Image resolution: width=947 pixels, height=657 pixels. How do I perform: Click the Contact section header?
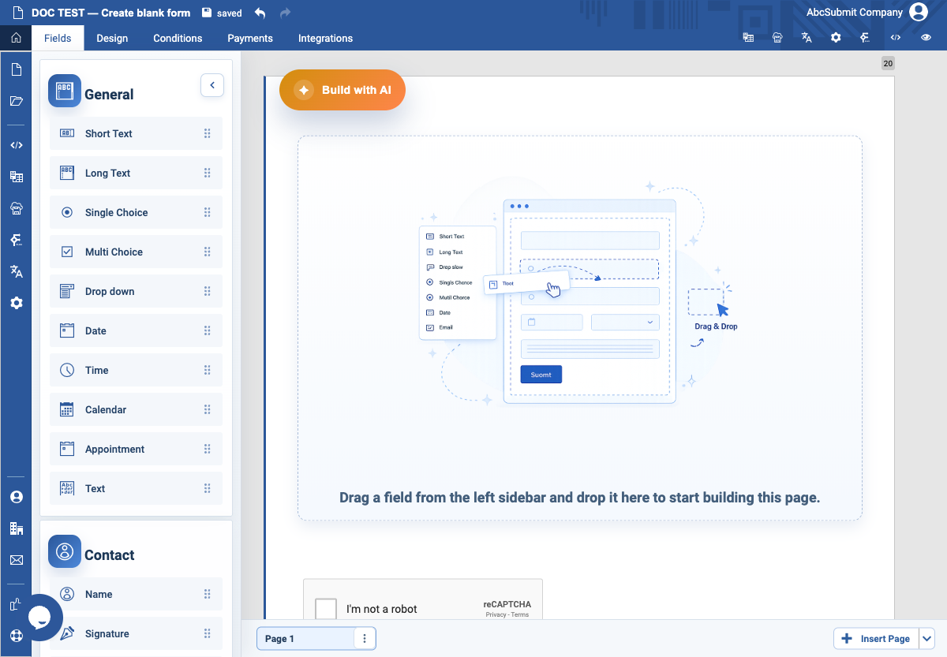[110, 554]
